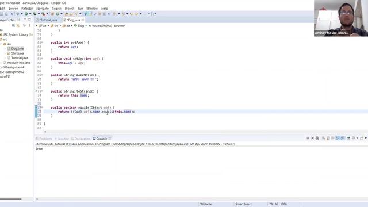Image resolution: width=368 pixels, height=207 pixels.
Task: Click the Smart Insert status bar entry
Action: (243, 204)
